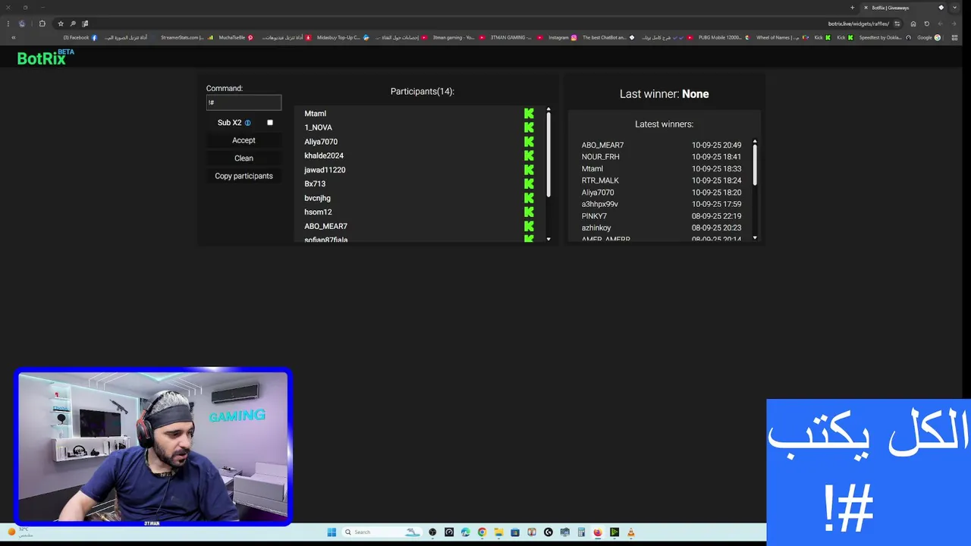
Task: Click the 10-09-25 20:49 timestamp
Action: tap(716, 145)
